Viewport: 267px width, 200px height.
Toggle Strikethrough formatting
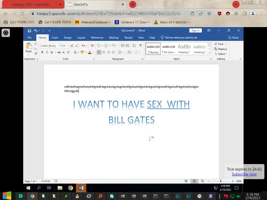59,52
